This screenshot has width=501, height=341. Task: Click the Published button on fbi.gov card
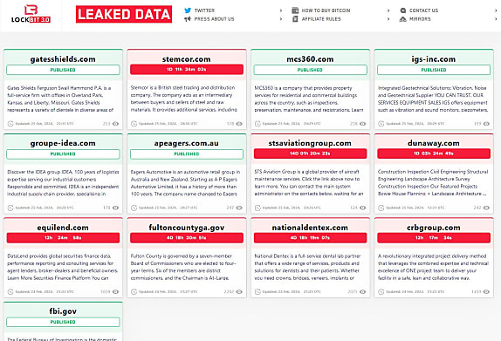pyautogui.click(x=63, y=322)
